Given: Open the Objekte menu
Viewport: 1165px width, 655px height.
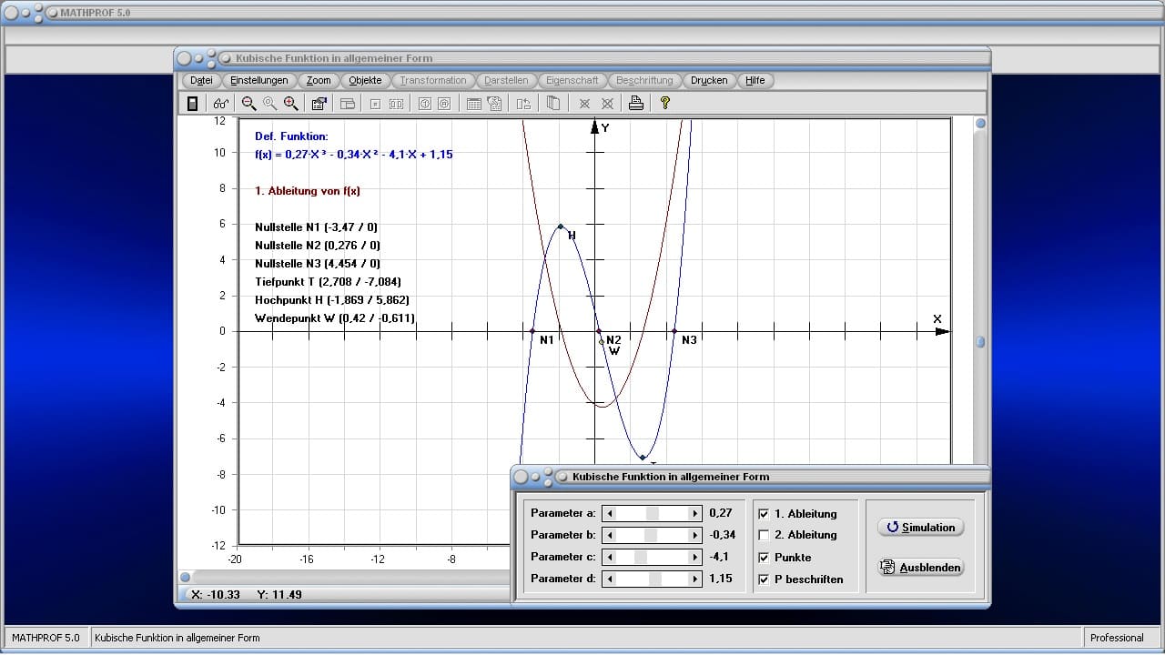Looking at the screenshot, I should 366,80.
